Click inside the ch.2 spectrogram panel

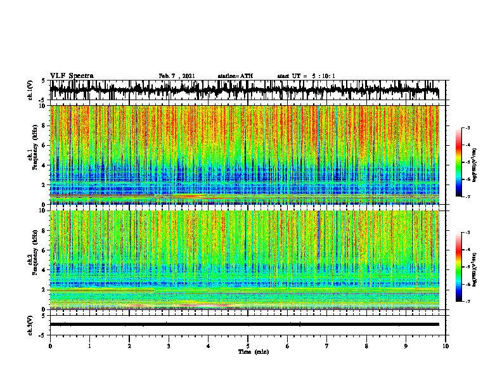pyautogui.click(x=245, y=260)
